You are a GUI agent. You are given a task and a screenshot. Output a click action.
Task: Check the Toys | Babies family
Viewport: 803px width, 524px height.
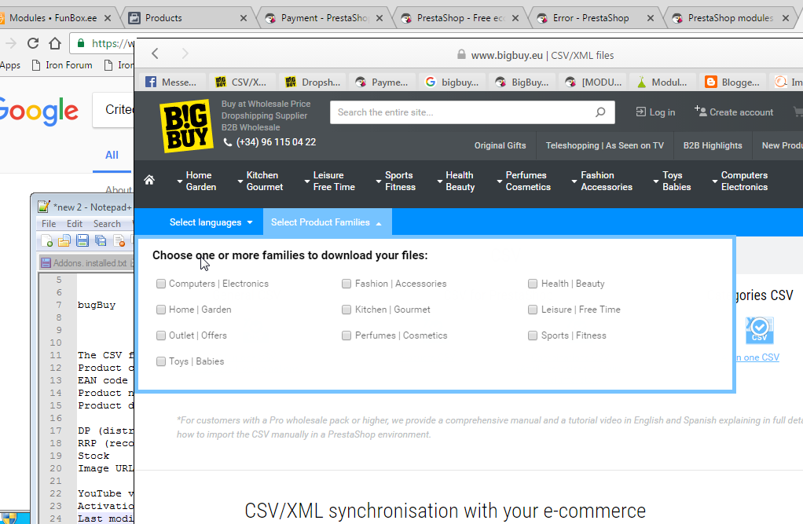click(161, 361)
